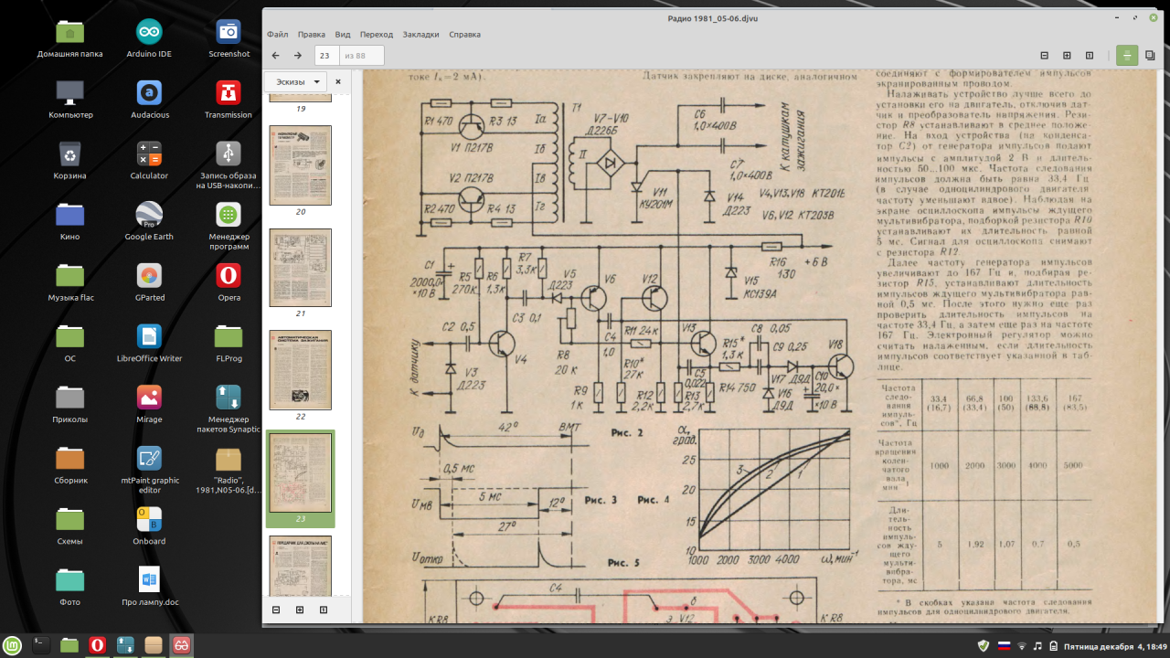Toggle the continuous scrolling mode button
This screenshot has width=1170, height=658.
1127,56
